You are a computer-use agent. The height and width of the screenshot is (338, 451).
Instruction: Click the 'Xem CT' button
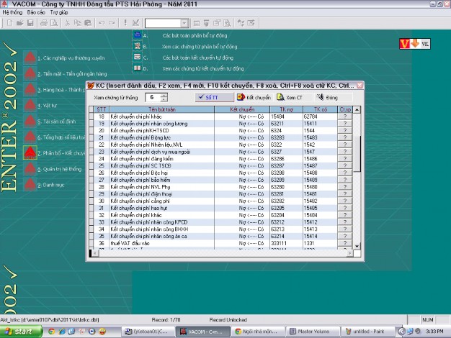288,96
